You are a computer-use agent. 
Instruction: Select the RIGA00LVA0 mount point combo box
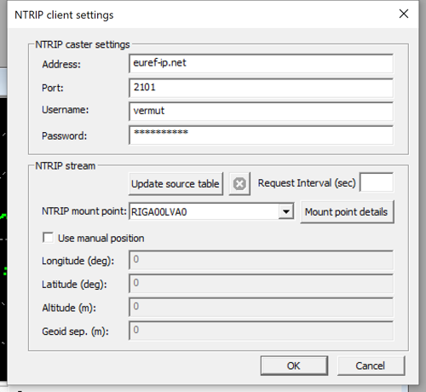click(211, 211)
